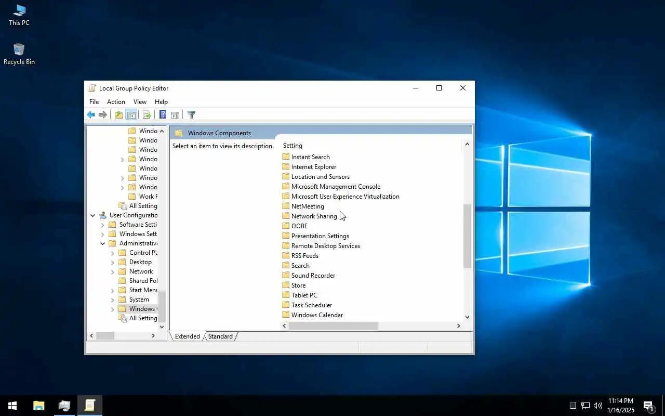665x416 pixels.
Task: Collapse the User Configuration tree node
Action: pyautogui.click(x=92, y=215)
